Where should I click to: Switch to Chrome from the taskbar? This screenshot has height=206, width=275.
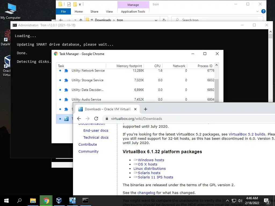pyautogui.click(x=46, y=201)
